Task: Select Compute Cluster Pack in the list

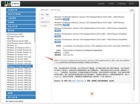Action: click(16, 36)
